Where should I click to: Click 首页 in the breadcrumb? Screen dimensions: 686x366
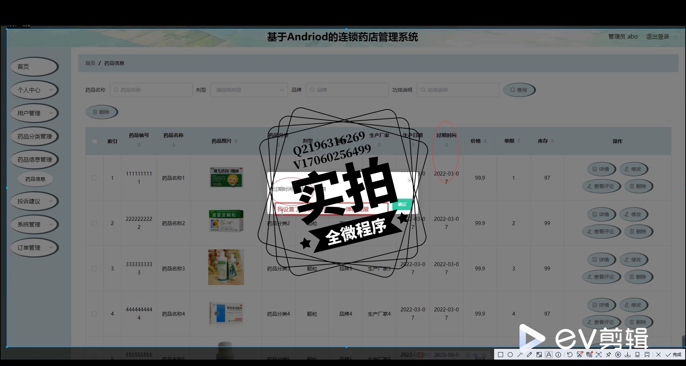coord(90,63)
